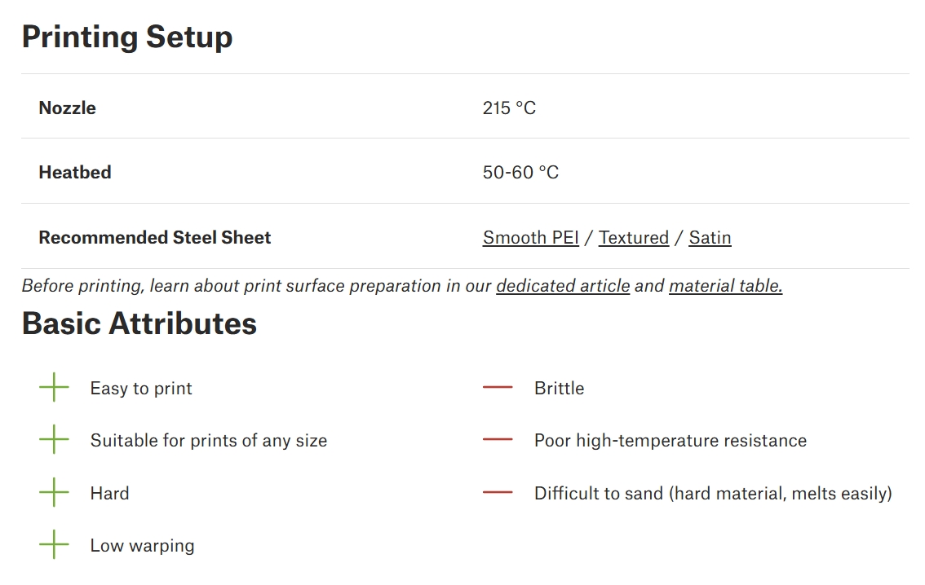Click the green plus icon beside Easy to print
This screenshot has height=585, width=925.
pyautogui.click(x=54, y=388)
